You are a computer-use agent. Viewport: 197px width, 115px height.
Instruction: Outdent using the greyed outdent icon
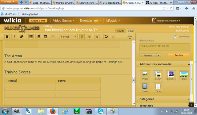(53, 37)
